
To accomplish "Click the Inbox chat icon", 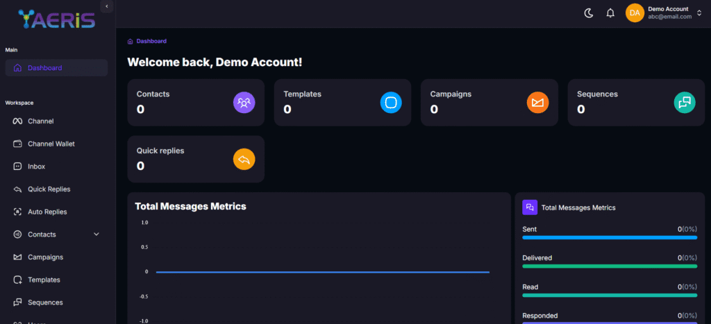I will (17, 167).
